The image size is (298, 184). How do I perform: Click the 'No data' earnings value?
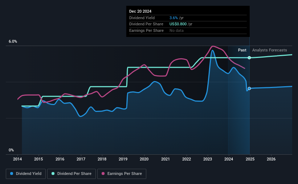pos(176,30)
